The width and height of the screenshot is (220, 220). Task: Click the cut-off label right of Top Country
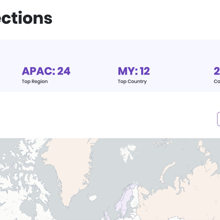217,81
